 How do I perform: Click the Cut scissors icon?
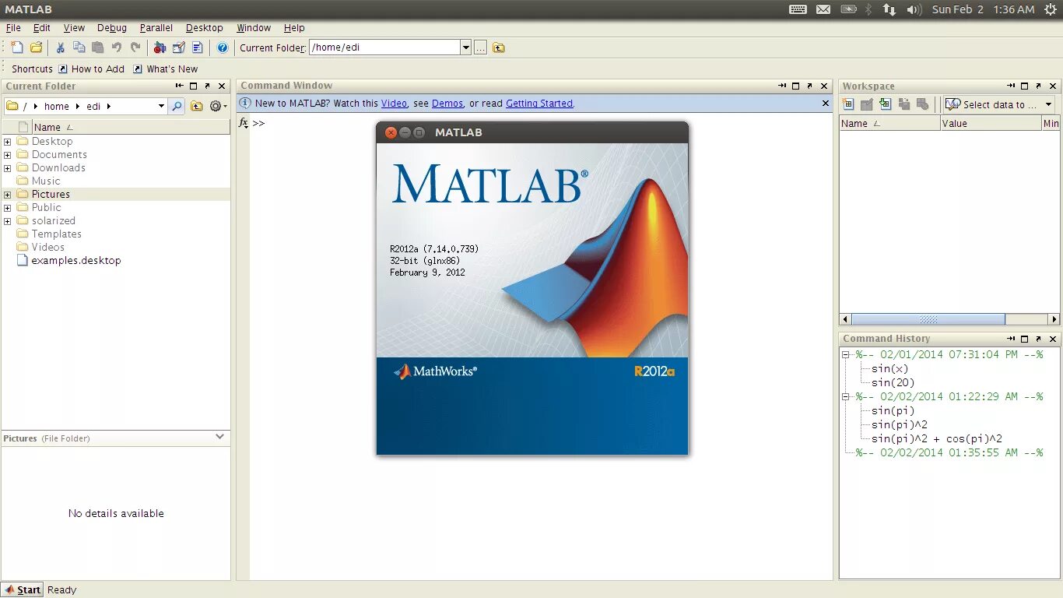pyautogui.click(x=60, y=47)
